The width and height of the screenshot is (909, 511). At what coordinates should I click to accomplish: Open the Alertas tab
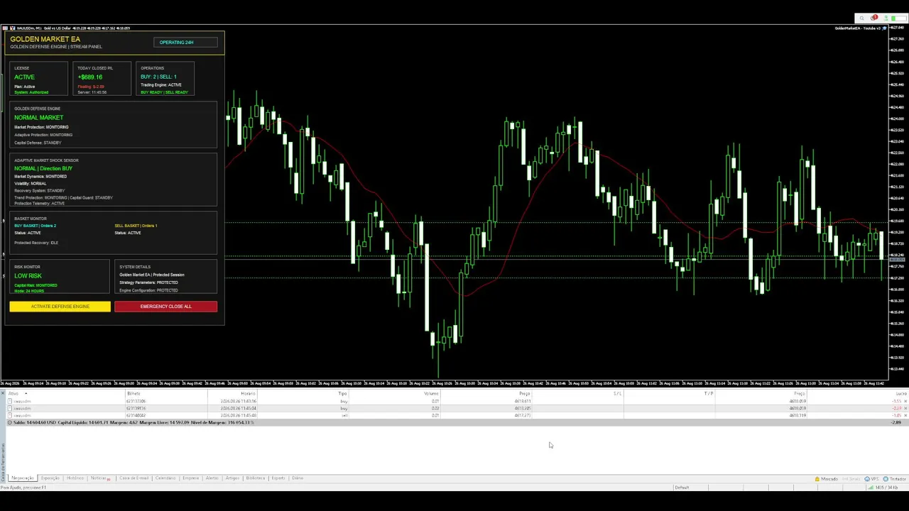point(212,478)
